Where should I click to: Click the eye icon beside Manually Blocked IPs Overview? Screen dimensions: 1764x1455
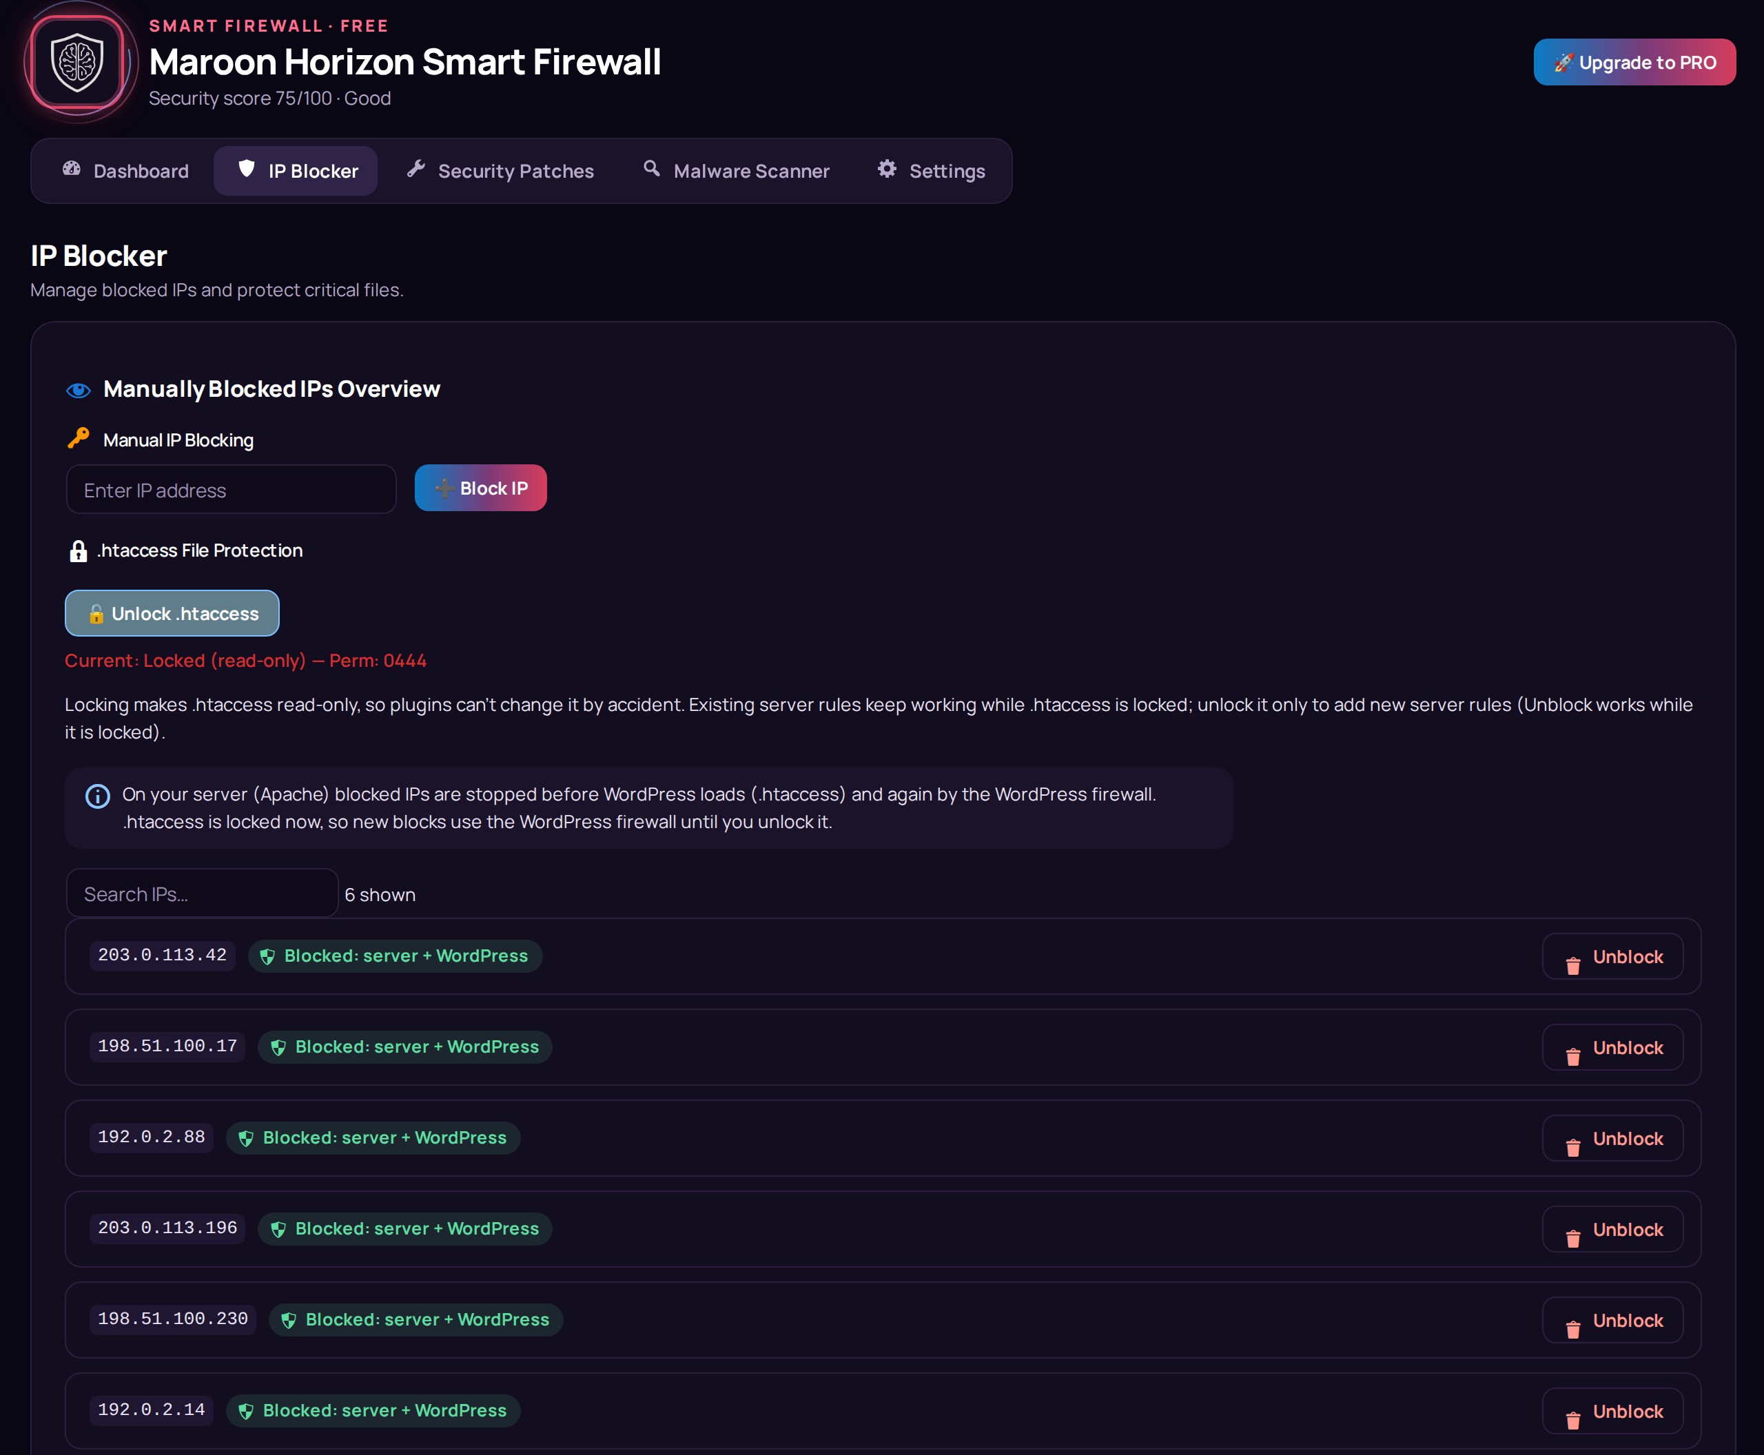(x=78, y=390)
